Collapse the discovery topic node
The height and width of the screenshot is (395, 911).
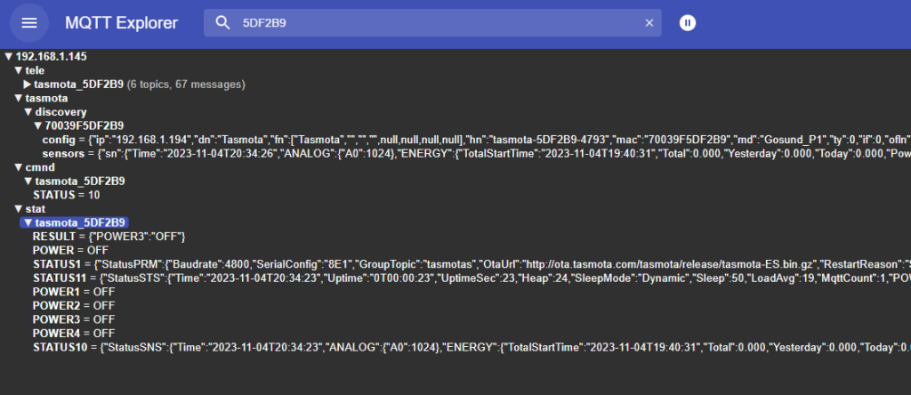[28, 112]
